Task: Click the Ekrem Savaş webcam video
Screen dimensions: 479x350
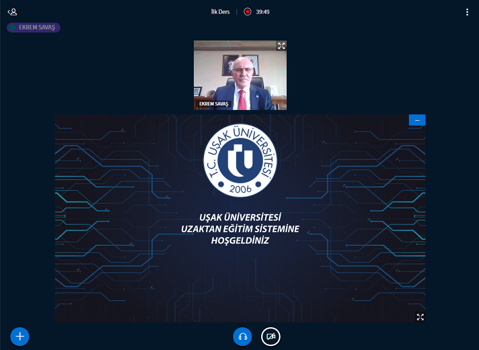Action: click(240, 74)
